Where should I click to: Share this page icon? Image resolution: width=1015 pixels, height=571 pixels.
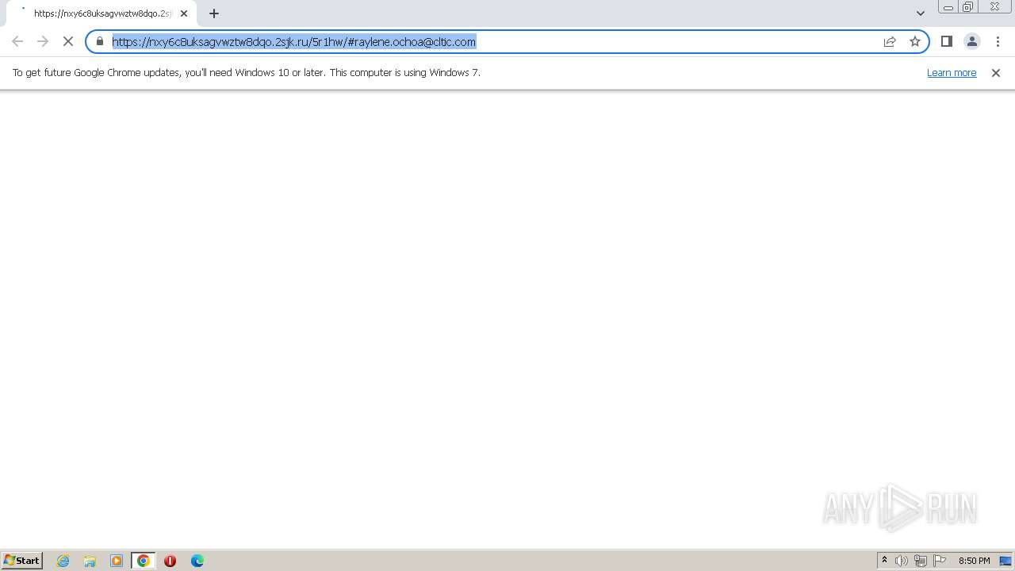click(x=890, y=41)
